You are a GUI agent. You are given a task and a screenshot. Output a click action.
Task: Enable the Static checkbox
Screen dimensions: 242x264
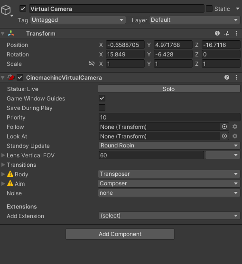pyautogui.click(x=209, y=9)
